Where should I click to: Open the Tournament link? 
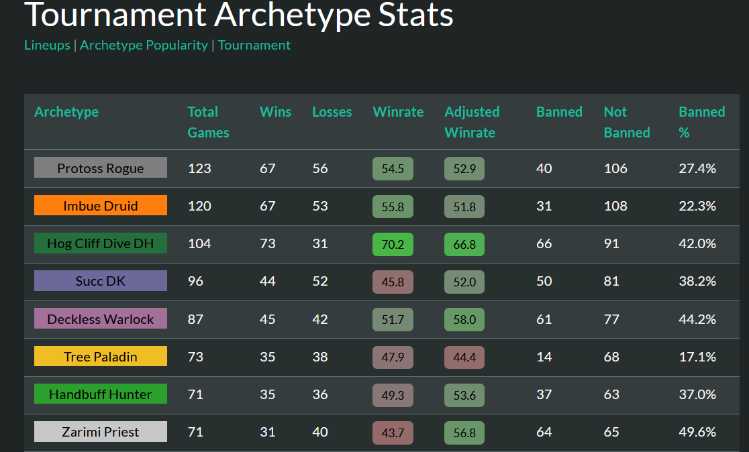click(x=254, y=45)
